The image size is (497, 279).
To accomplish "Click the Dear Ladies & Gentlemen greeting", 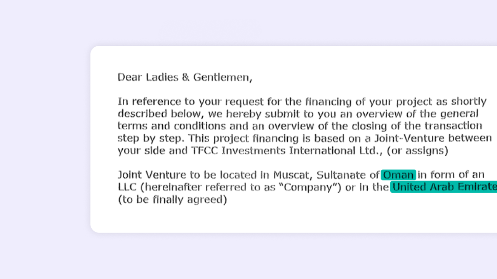I will point(185,77).
